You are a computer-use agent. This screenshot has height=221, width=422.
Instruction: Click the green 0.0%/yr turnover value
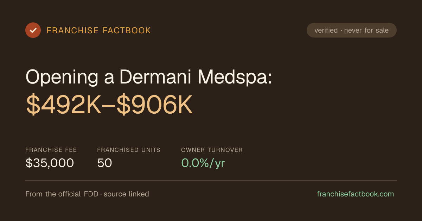(203, 163)
